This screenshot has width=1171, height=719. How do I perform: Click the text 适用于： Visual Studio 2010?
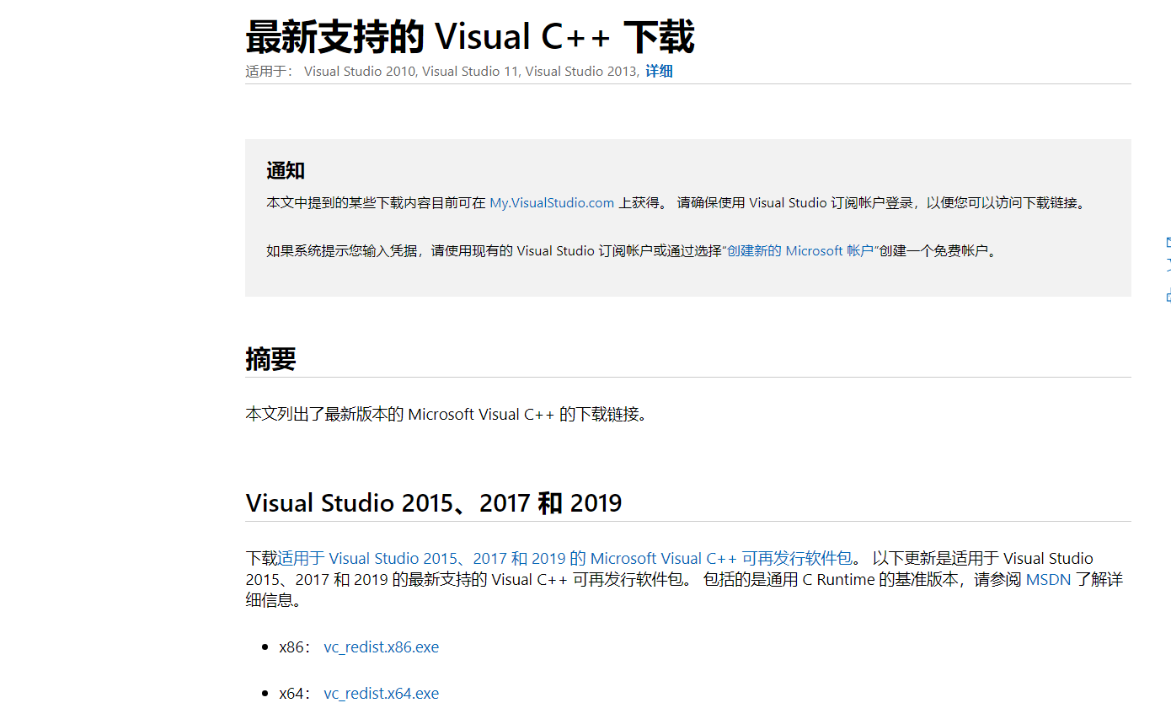click(330, 72)
